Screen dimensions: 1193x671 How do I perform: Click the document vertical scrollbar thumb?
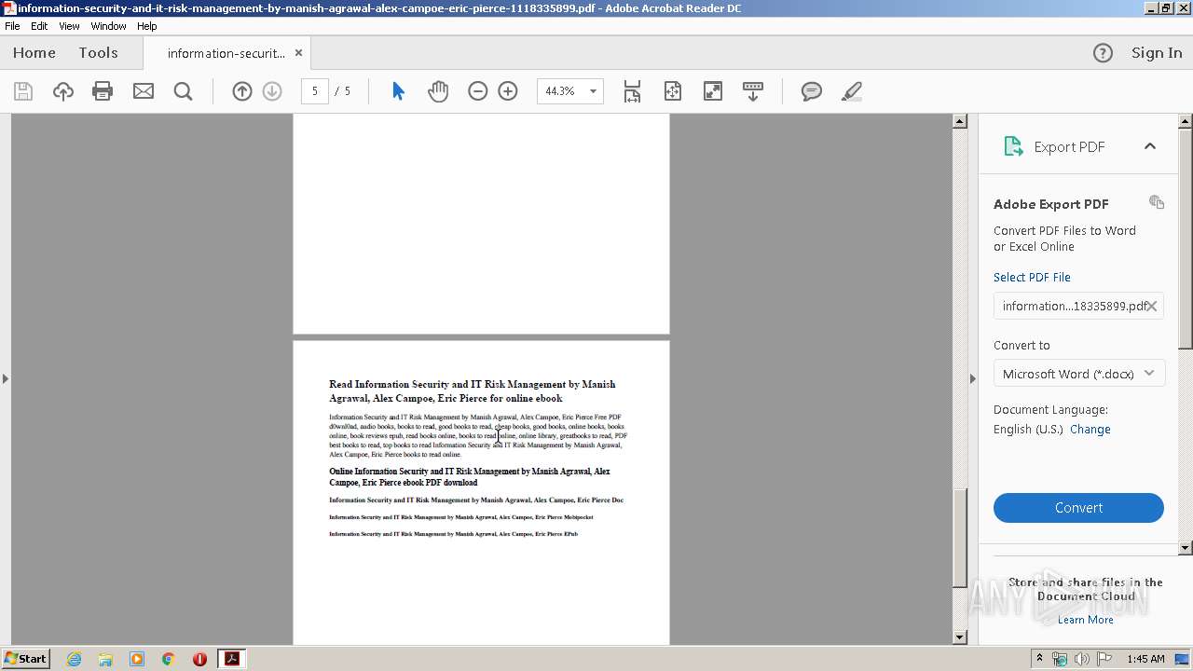pos(960,537)
